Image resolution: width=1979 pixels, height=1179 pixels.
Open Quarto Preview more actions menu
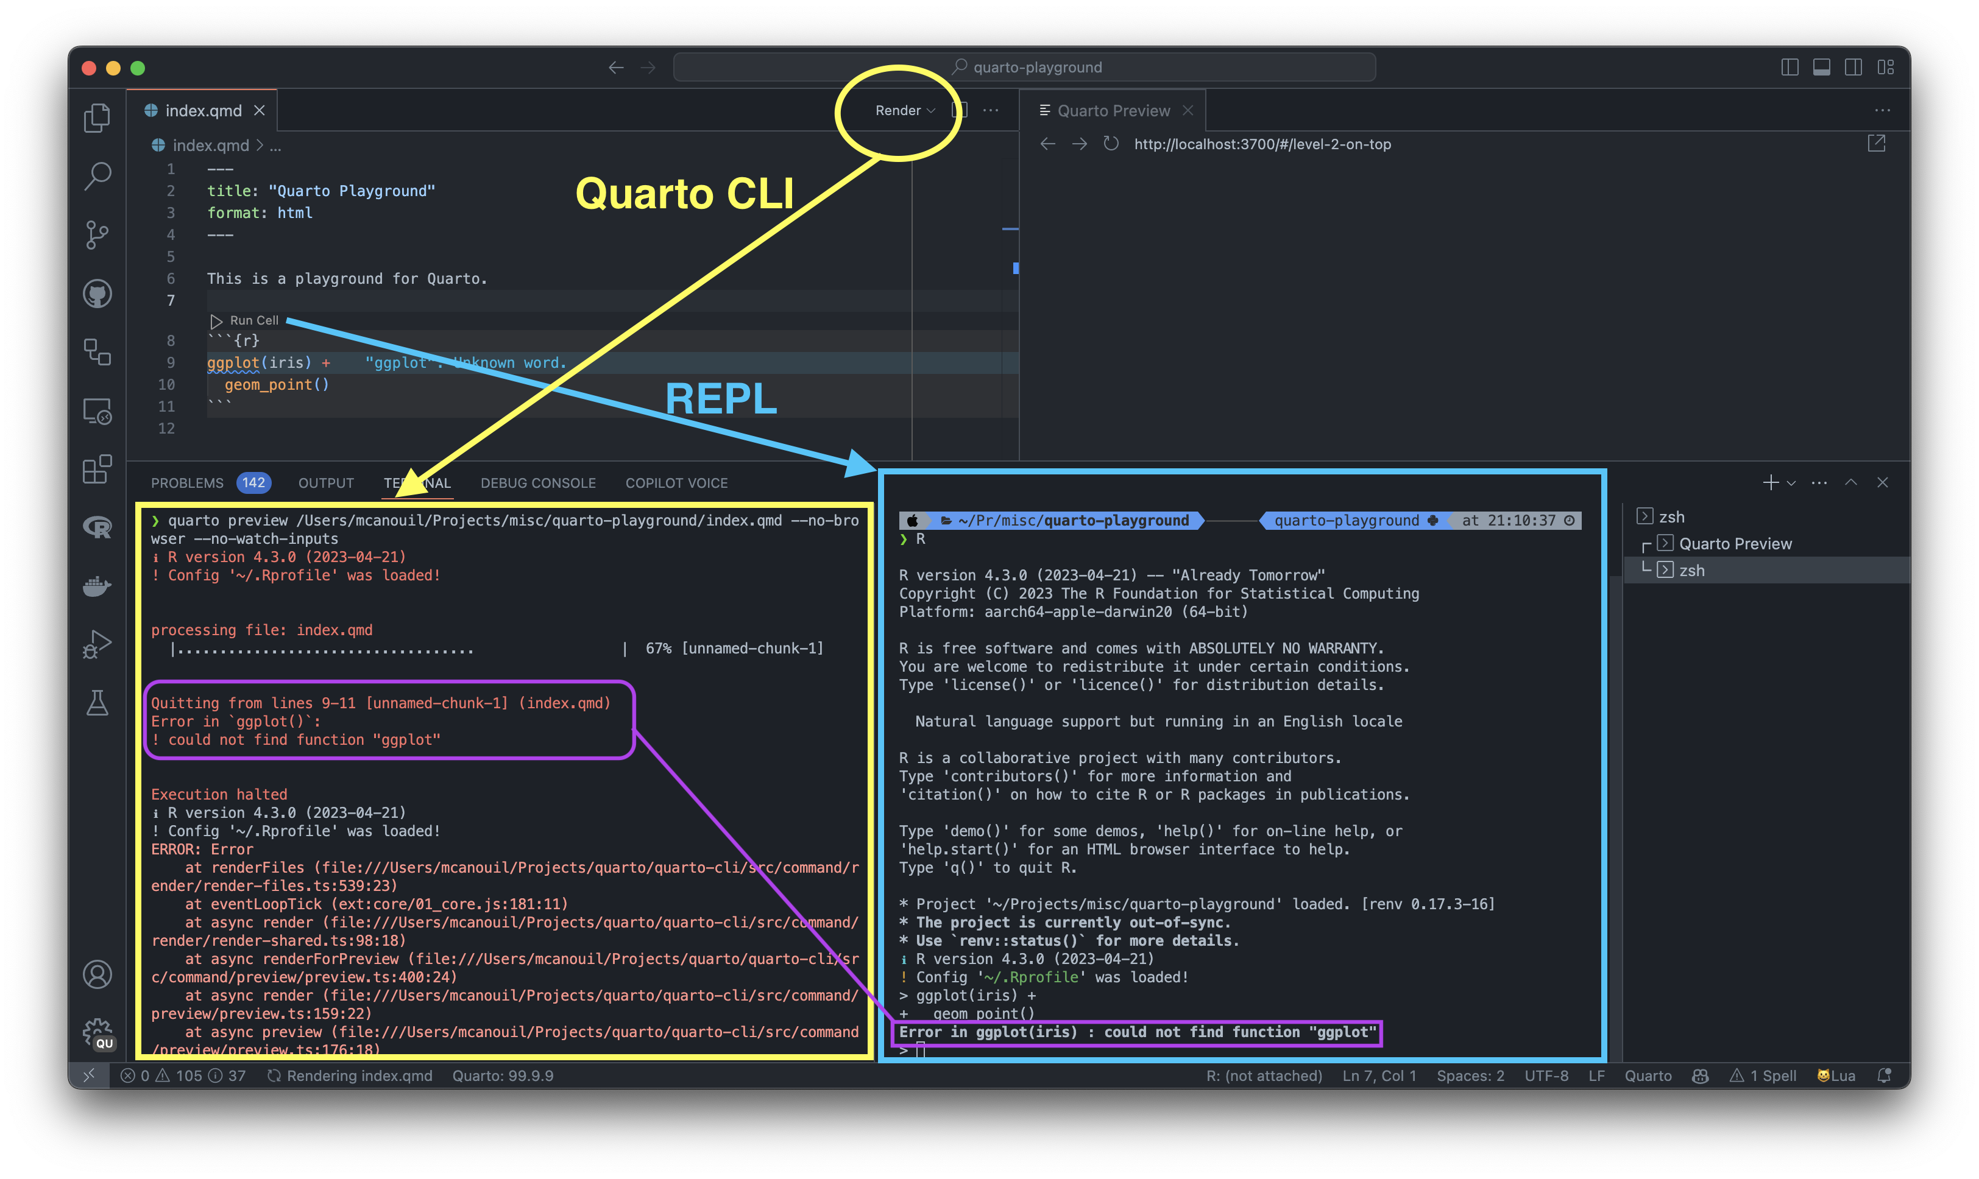click(1882, 110)
